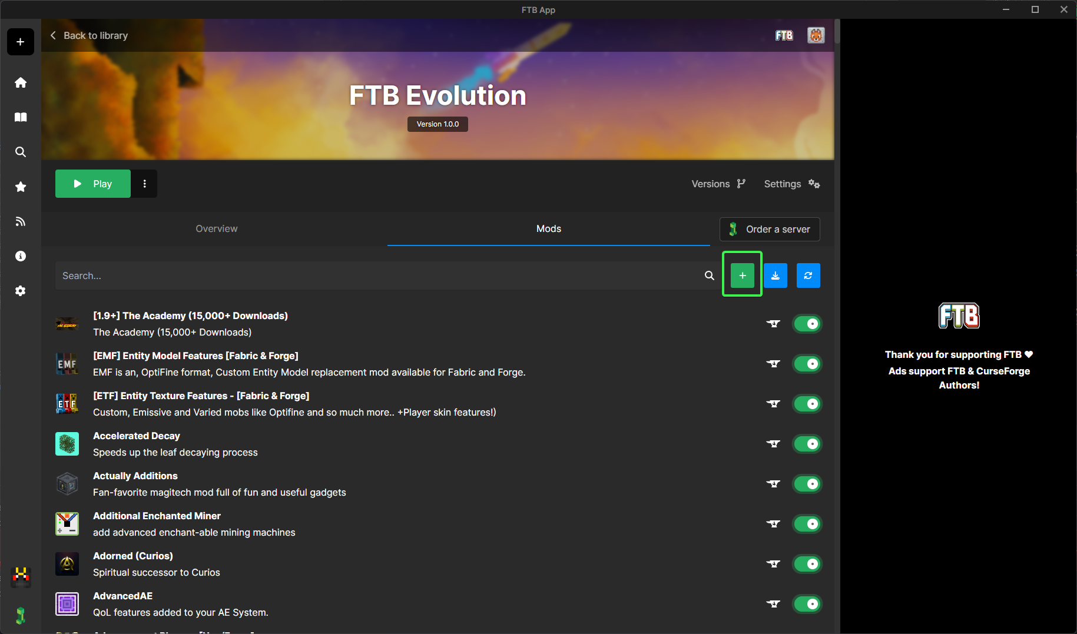Click the Accelerated Decay mod thumbnail

coord(67,444)
